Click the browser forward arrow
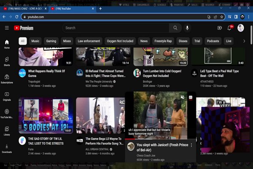 (x=11, y=17)
